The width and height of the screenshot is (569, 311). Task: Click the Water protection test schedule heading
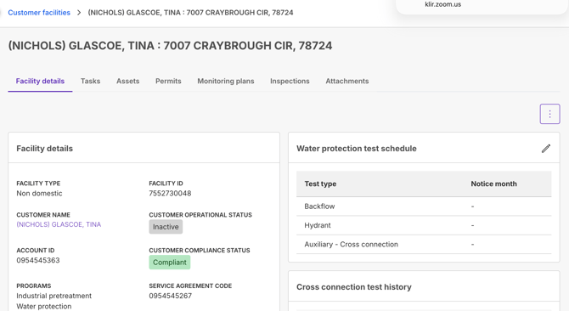[x=357, y=149]
